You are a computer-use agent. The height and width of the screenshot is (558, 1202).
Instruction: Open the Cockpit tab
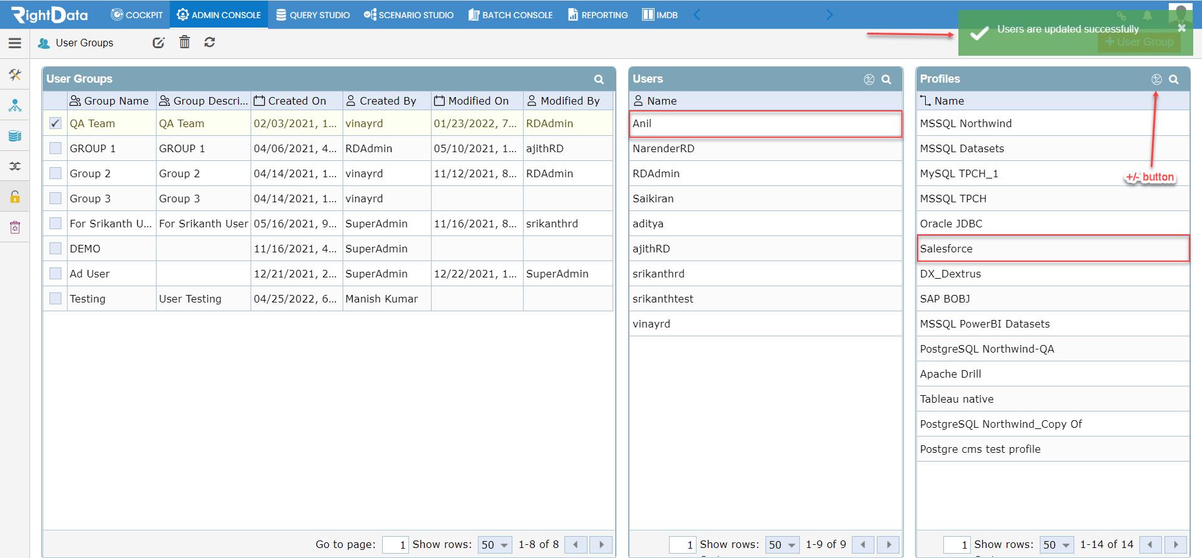click(137, 14)
